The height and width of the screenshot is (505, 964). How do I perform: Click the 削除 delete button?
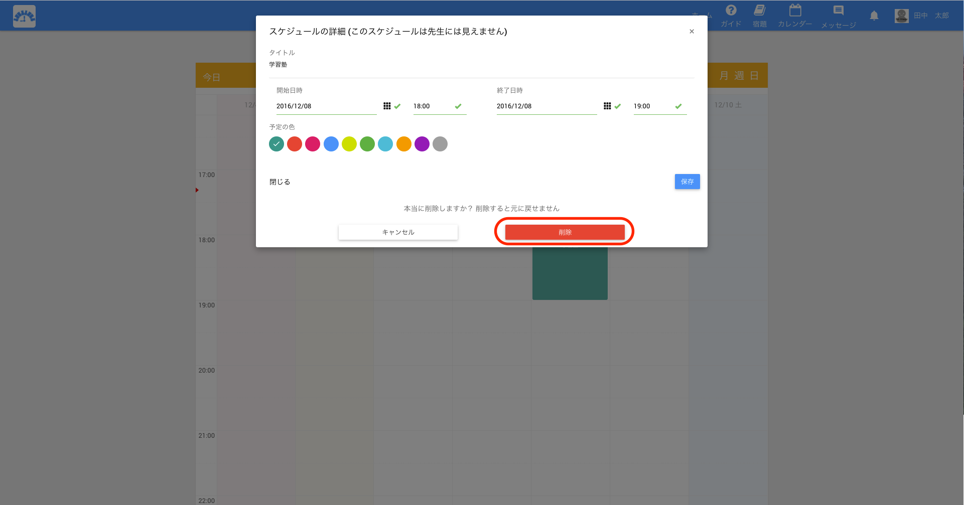[x=565, y=232]
